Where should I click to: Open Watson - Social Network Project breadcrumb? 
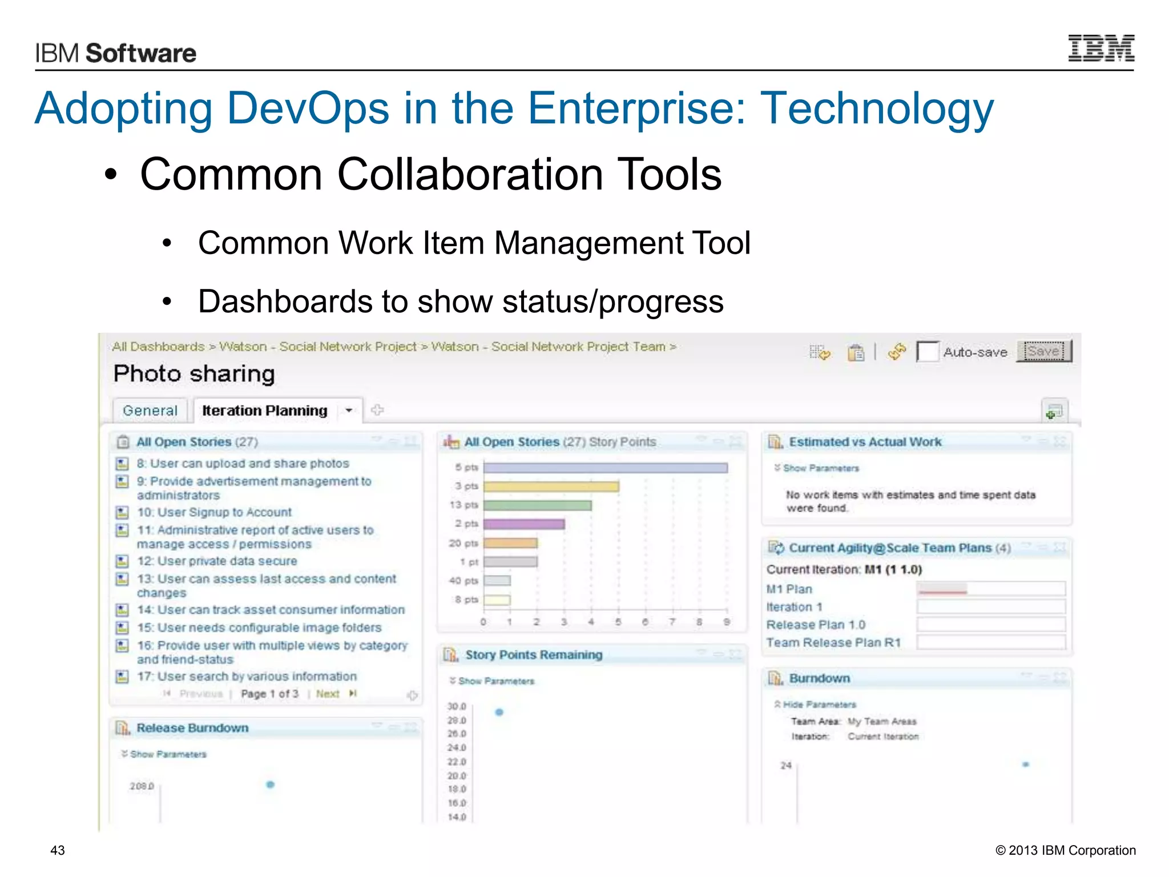click(318, 347)
